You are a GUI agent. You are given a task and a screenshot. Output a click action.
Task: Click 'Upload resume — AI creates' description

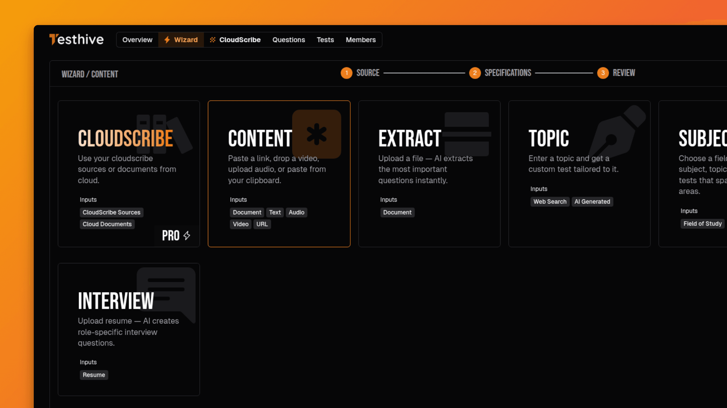pos(128,332)
